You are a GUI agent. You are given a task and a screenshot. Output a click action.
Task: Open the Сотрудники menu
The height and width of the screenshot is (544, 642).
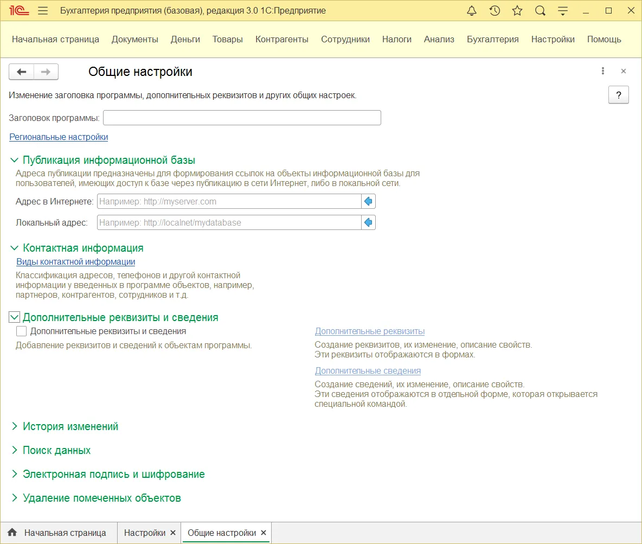pos(345,40)
